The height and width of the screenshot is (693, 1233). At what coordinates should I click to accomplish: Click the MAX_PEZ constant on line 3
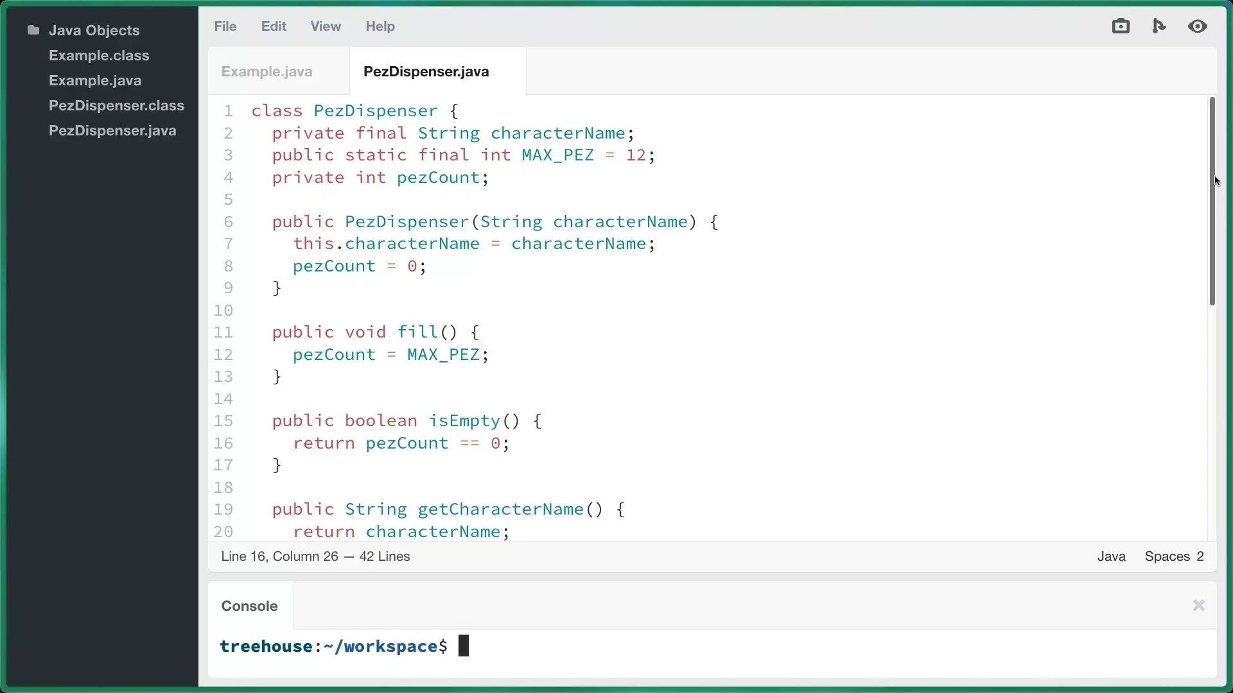tap(557, 155)
